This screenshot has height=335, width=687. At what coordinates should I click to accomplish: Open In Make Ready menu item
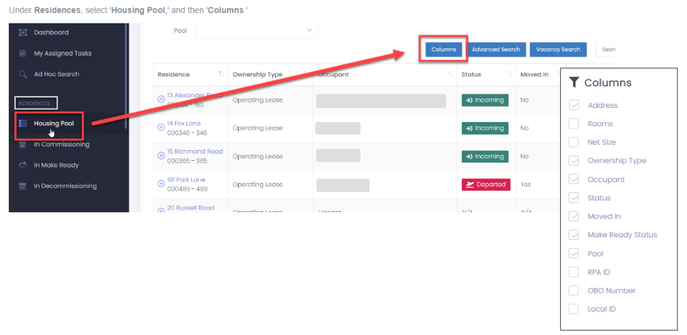[56, 165]
